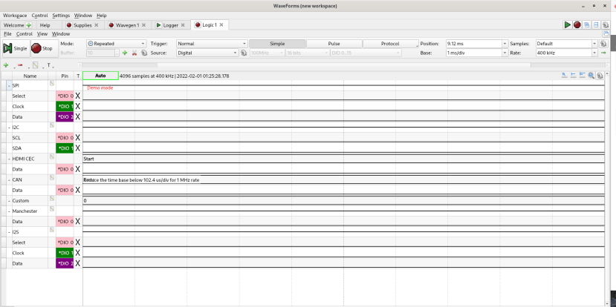Screen dimensions: 616x307
Task: Click the channel edit pencil toolbar icon
Action: (36, 65)
